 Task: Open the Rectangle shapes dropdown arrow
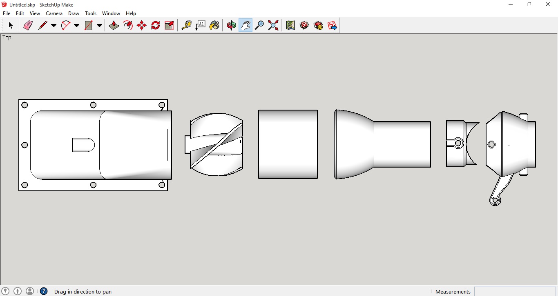point(99,25)
